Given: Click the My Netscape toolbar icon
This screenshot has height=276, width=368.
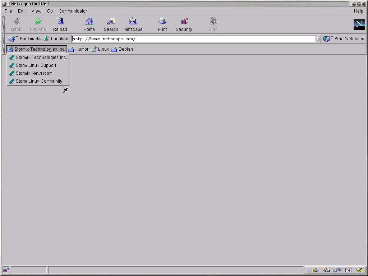Looking at the screenshot, I should tap(133, 24).
